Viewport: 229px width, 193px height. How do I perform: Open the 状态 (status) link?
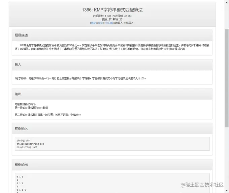[x=101, y=23]
